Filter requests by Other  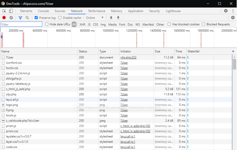click(x=160, y=24)
